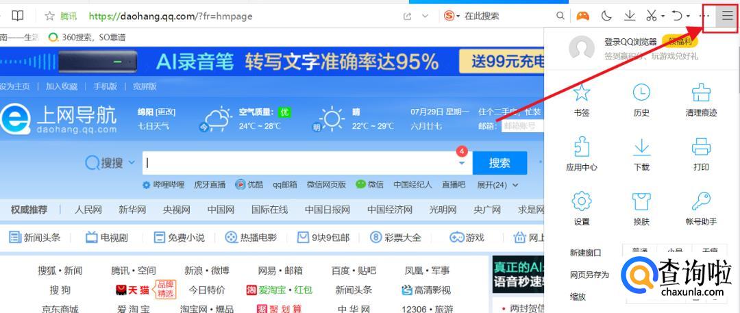This screenshot has height=313, width=740.
Task: Click 宽屏版 link
Action: (145, 86)
